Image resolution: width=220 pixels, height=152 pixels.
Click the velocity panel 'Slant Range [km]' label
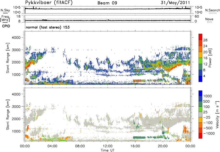click(8, 114)
